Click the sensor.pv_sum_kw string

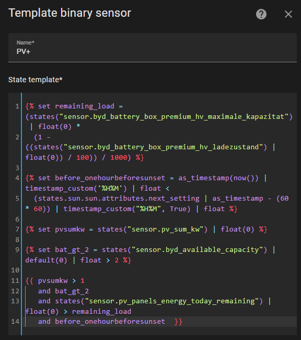[165, 229]
